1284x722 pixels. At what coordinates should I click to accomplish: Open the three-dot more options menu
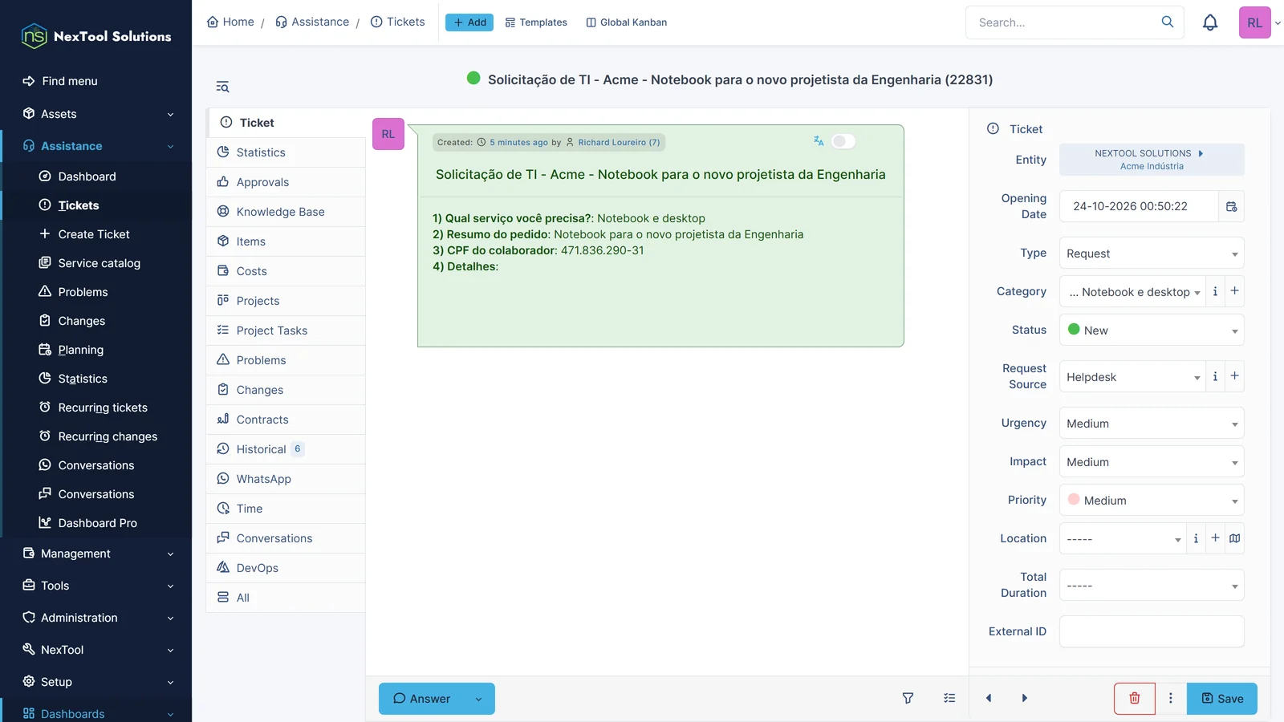(x=1170, y=699)
